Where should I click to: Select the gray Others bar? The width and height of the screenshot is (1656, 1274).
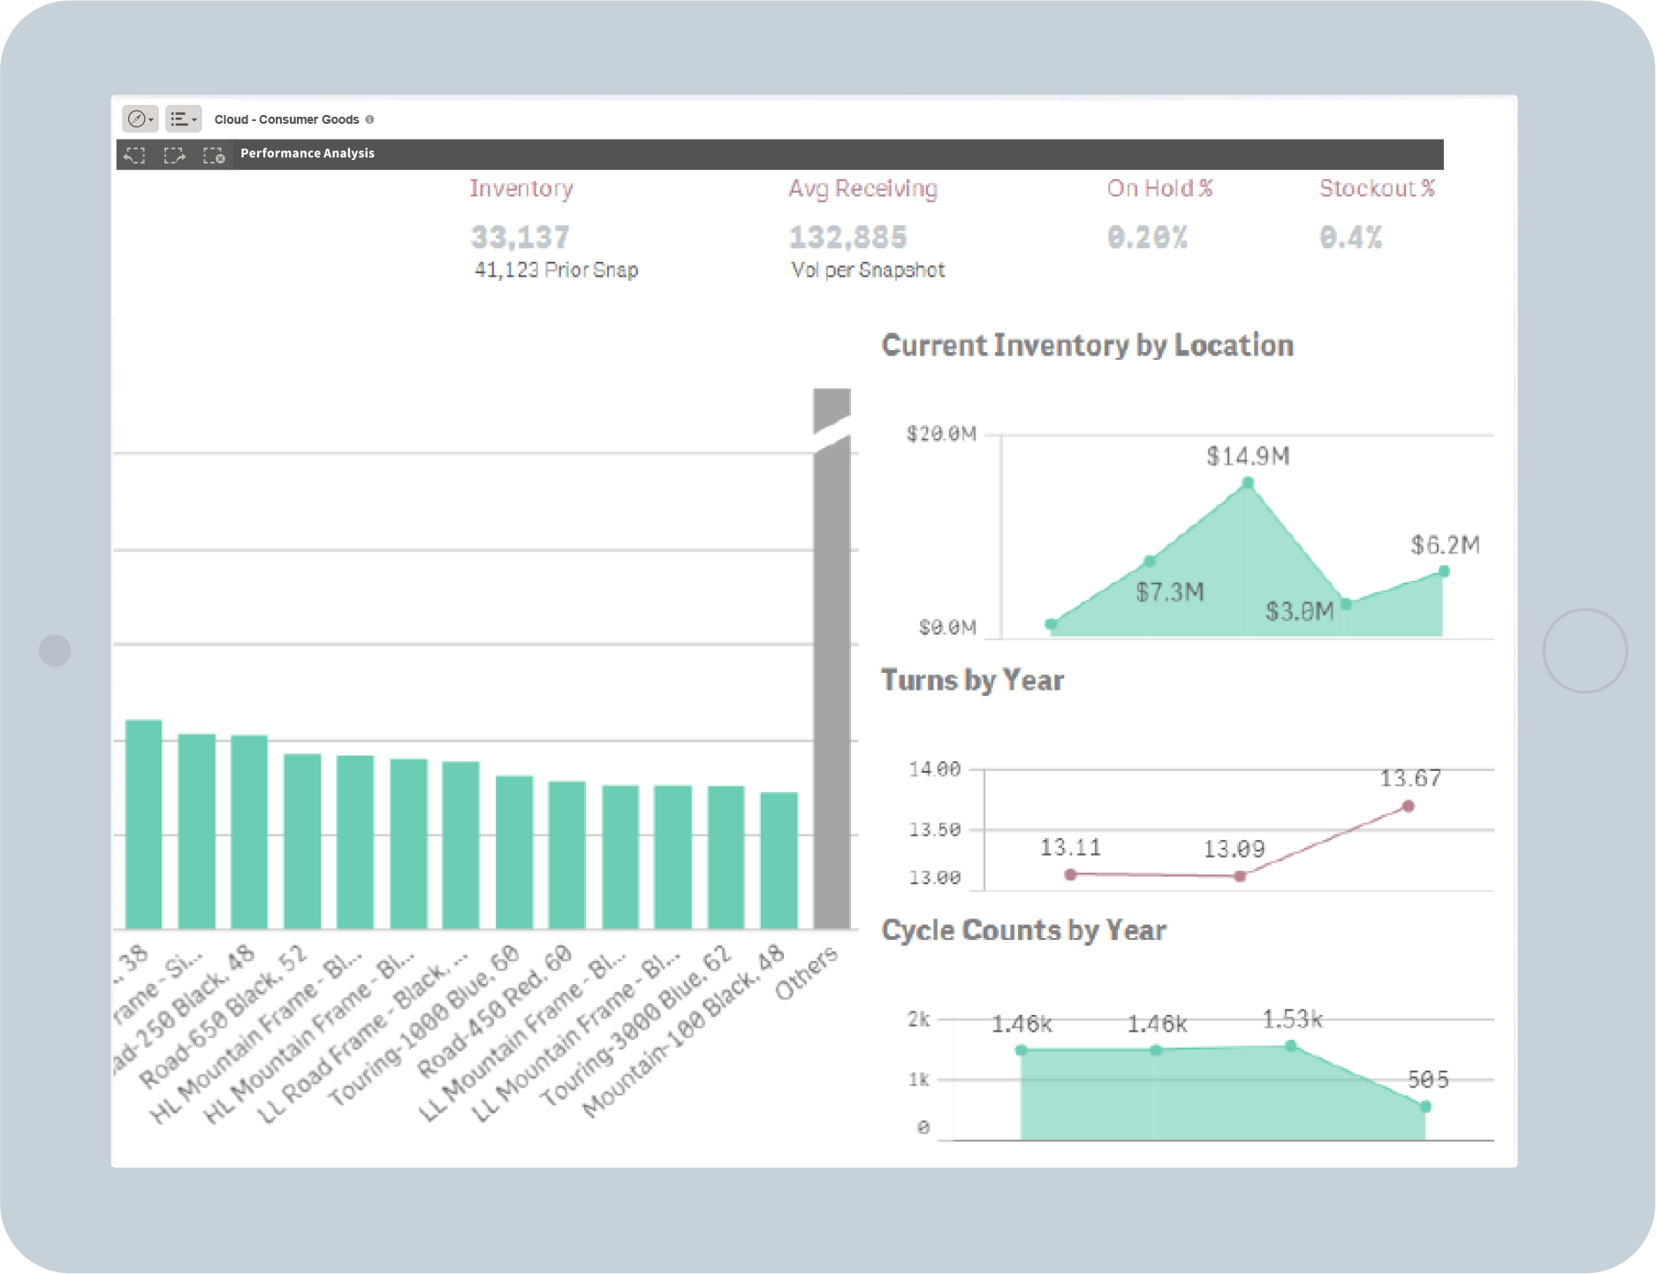pos(832,659)
